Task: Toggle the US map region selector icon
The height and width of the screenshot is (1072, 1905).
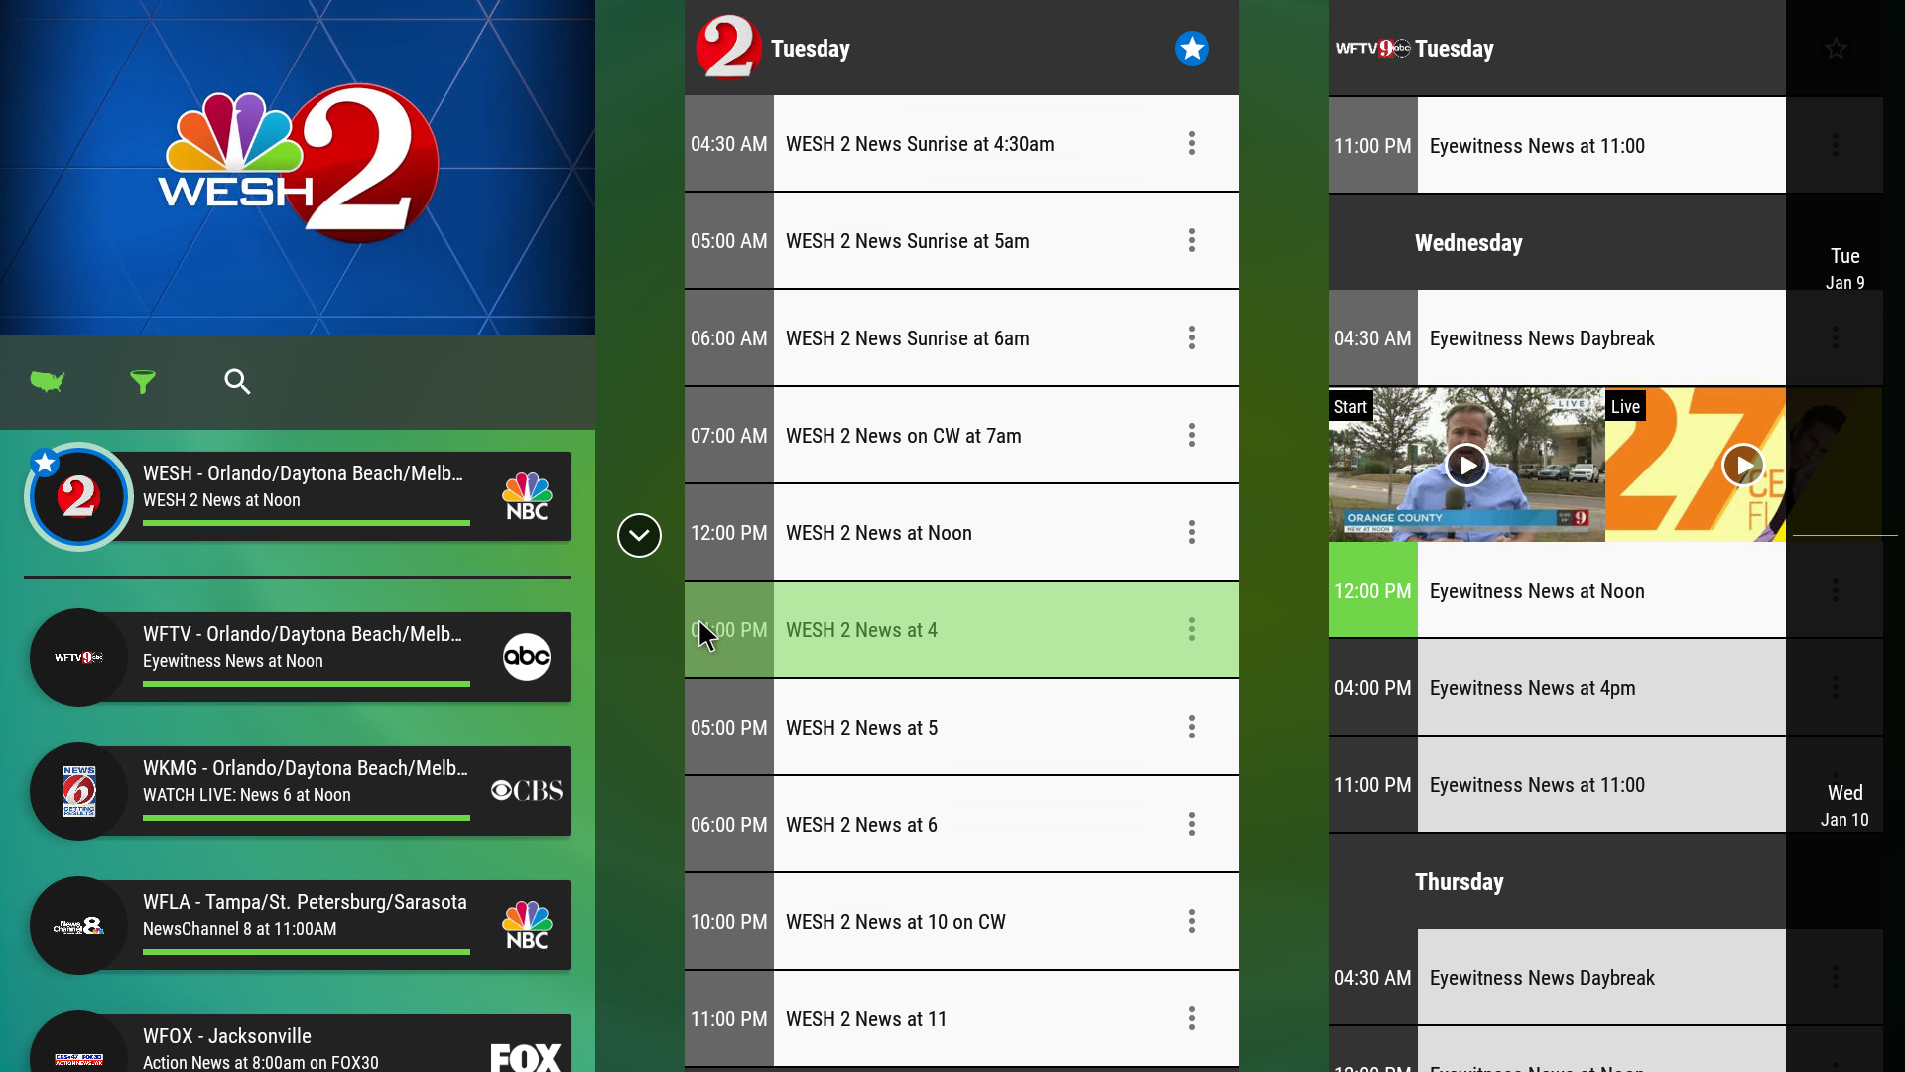Action: (x=47, y=381)
